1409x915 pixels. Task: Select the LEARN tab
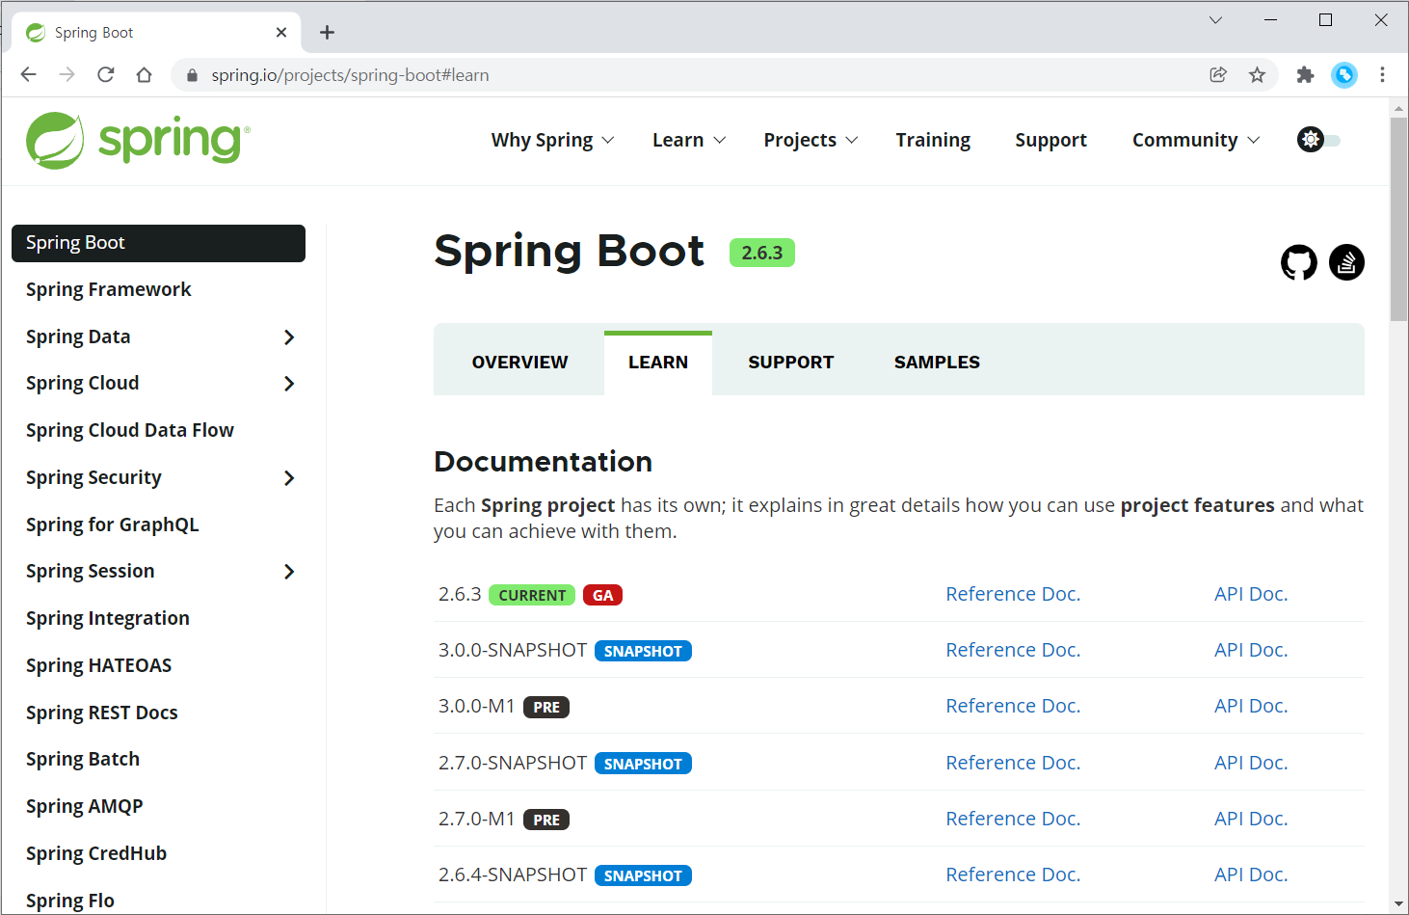coord(658,363)
